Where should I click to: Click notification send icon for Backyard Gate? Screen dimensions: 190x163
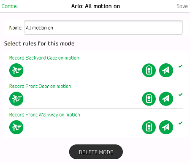166,70
